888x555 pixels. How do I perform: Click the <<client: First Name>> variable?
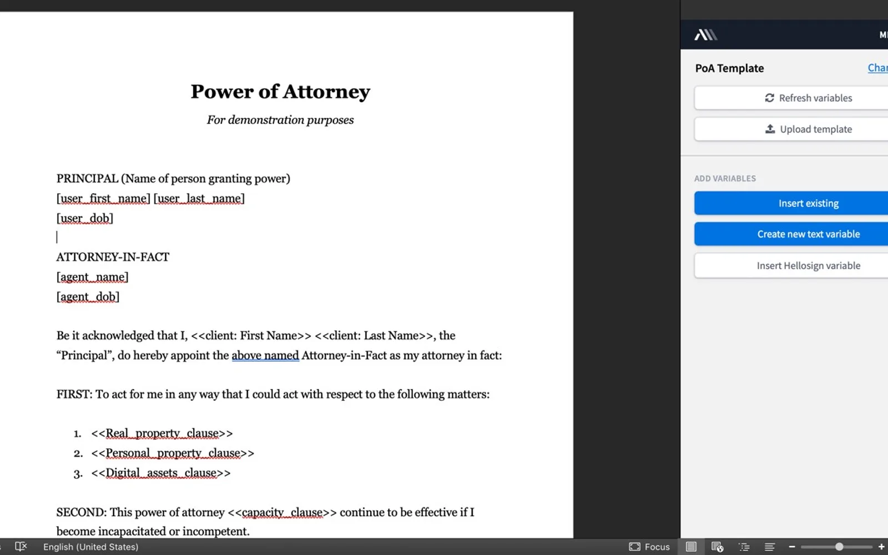pyautogui.click(x=251, y=336)
